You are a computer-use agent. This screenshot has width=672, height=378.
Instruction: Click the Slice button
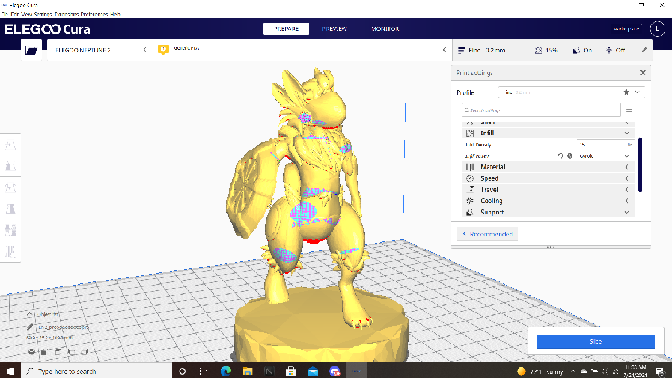[596, 342]
